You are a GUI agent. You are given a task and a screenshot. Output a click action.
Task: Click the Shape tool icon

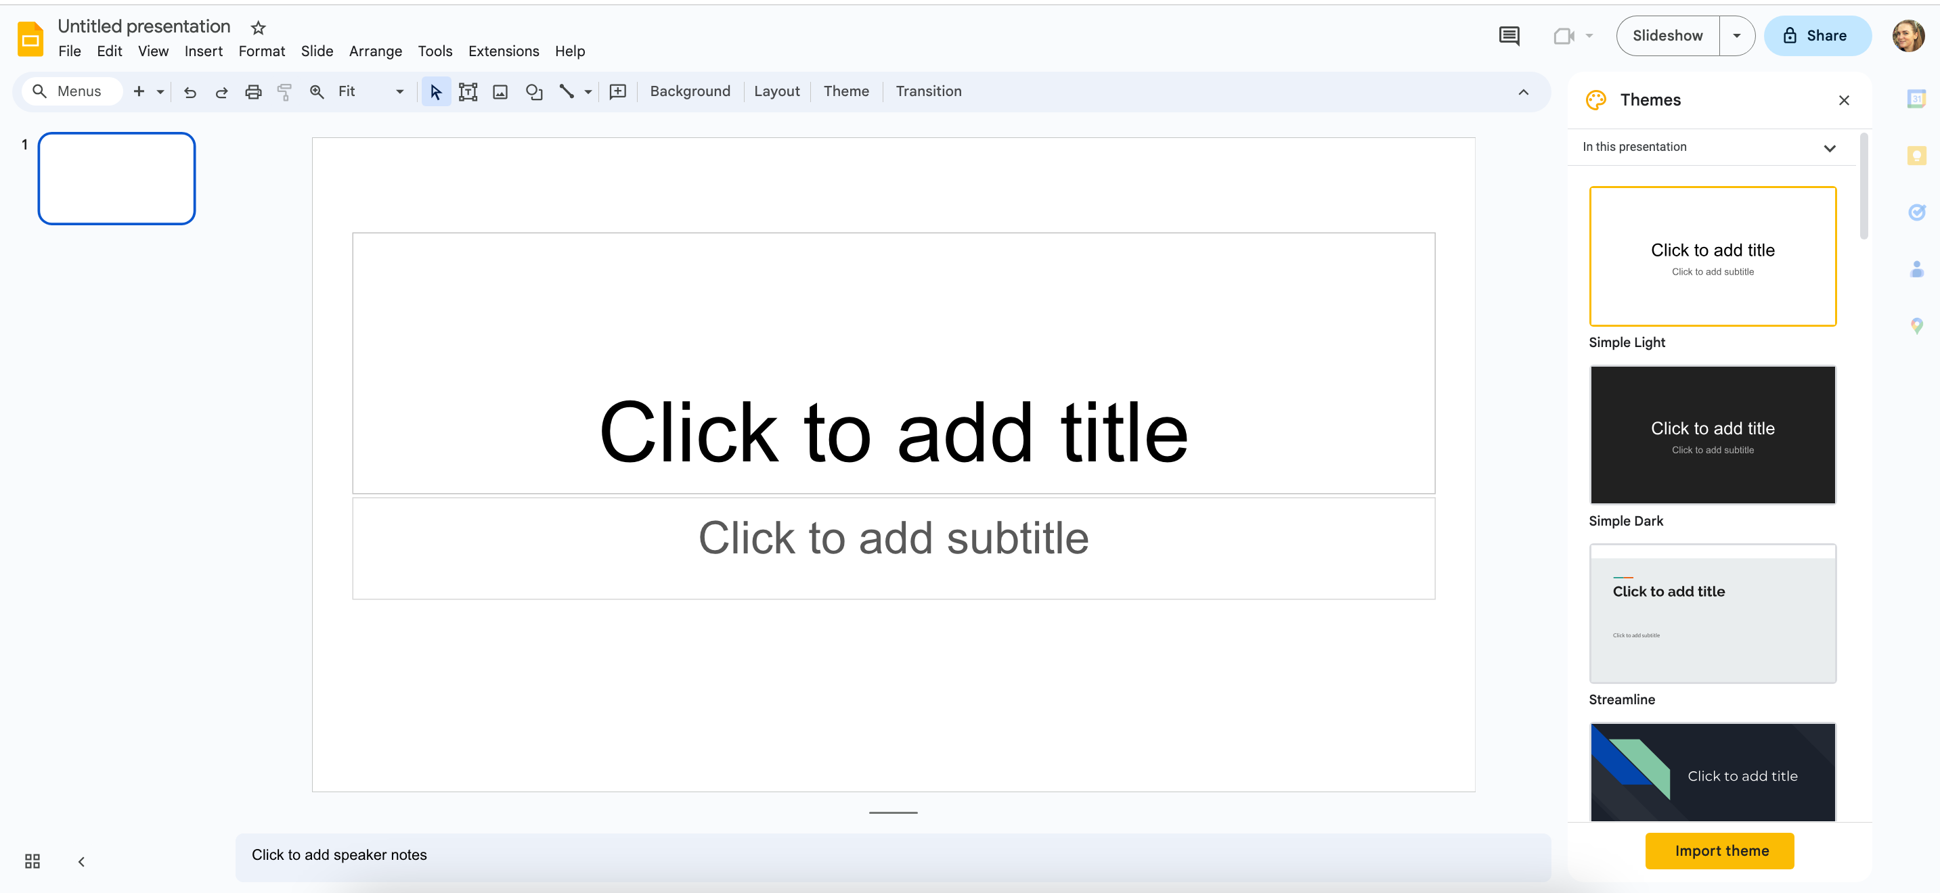click(533, 91)
